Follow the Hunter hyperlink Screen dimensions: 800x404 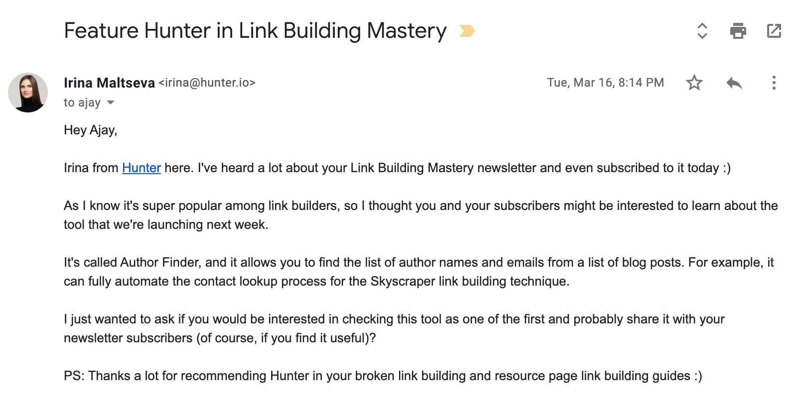141,168
